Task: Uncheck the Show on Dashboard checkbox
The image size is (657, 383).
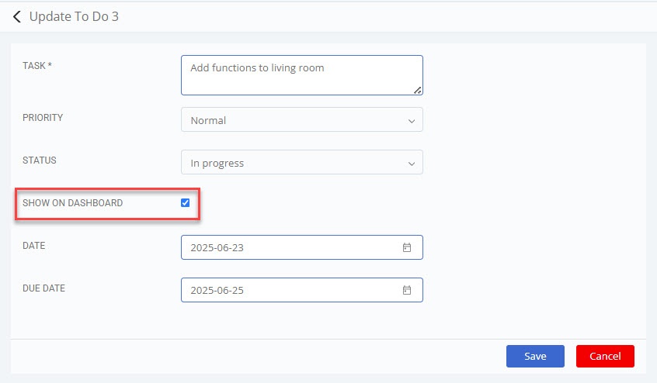Action: (x=185, y=203)
